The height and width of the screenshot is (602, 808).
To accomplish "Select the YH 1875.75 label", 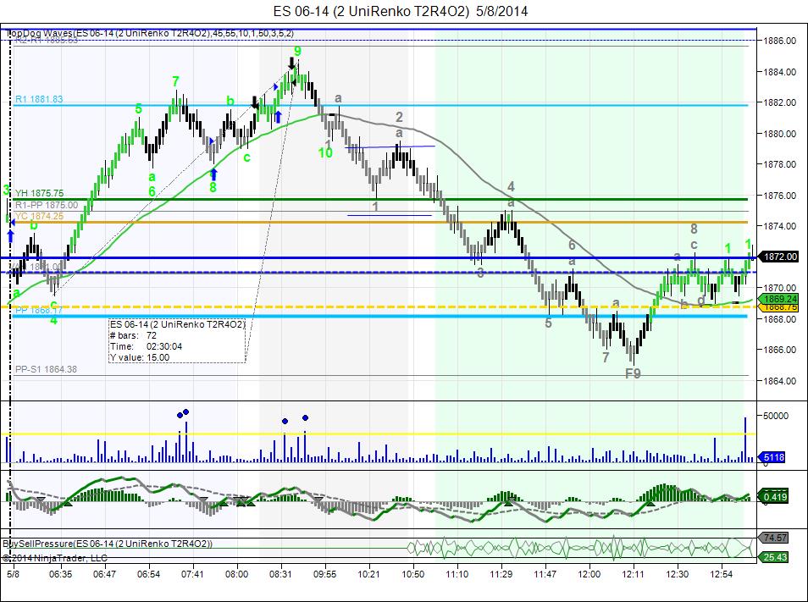I will tap(40, 193).
